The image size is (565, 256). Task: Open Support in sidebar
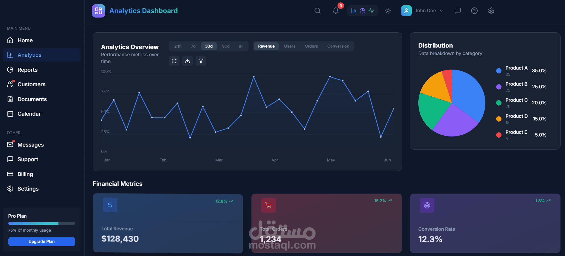click(x=42, y=159)
